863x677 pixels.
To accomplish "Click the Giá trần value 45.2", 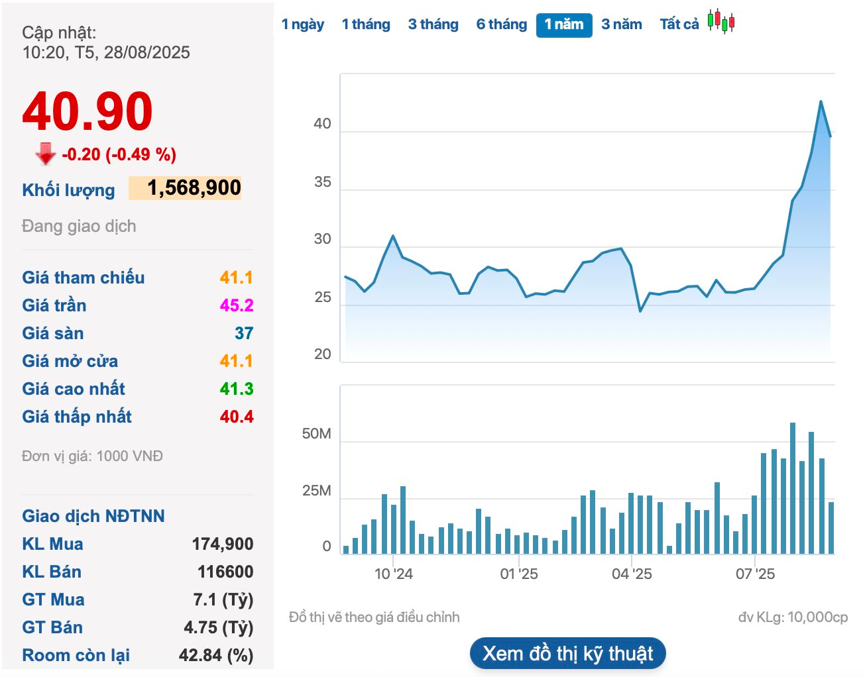I will click(237, 305).
